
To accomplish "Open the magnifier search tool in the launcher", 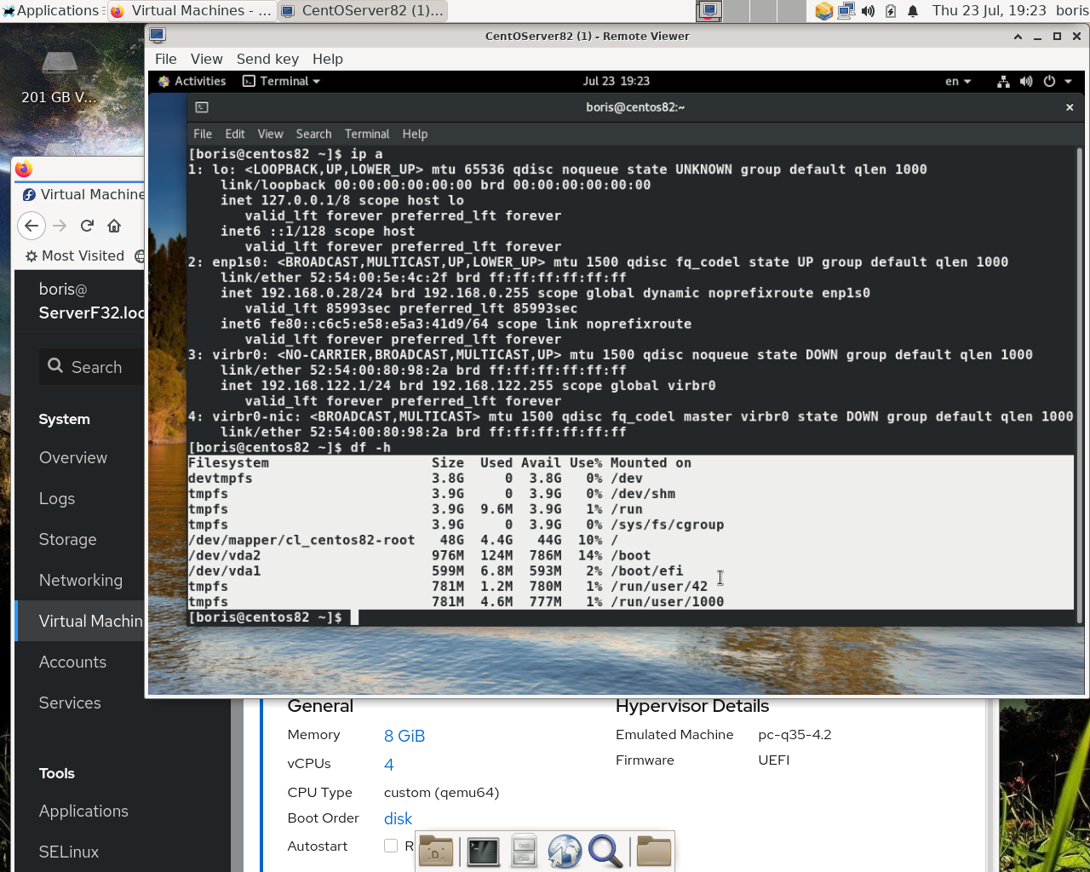I will [x=605, y=851].
